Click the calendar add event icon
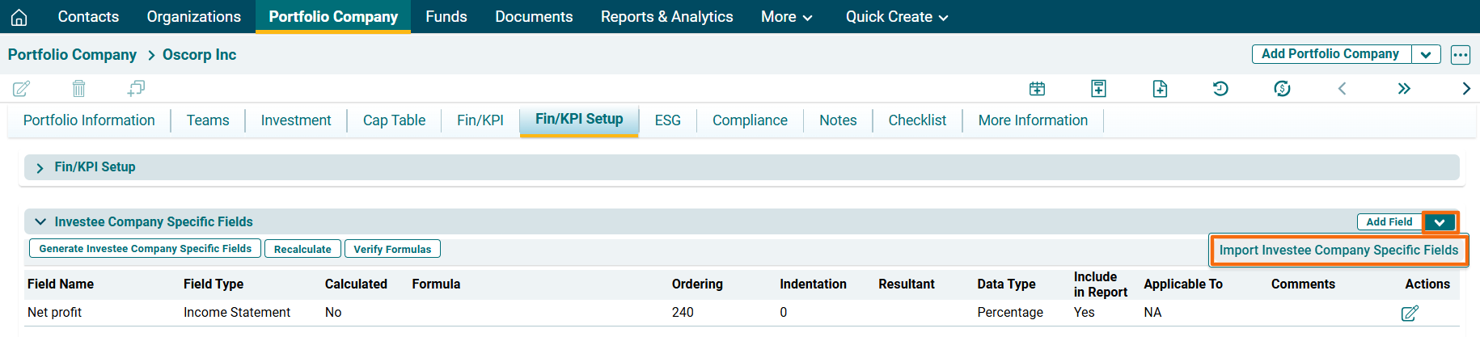This screenshot has height=337, width=1480. coord(1037,88)
